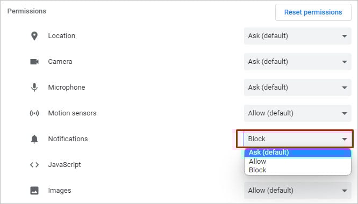The height and width of the screenshot is (204, 358).
Task: Click the Motion sensors icon
Action: [34, 113]
